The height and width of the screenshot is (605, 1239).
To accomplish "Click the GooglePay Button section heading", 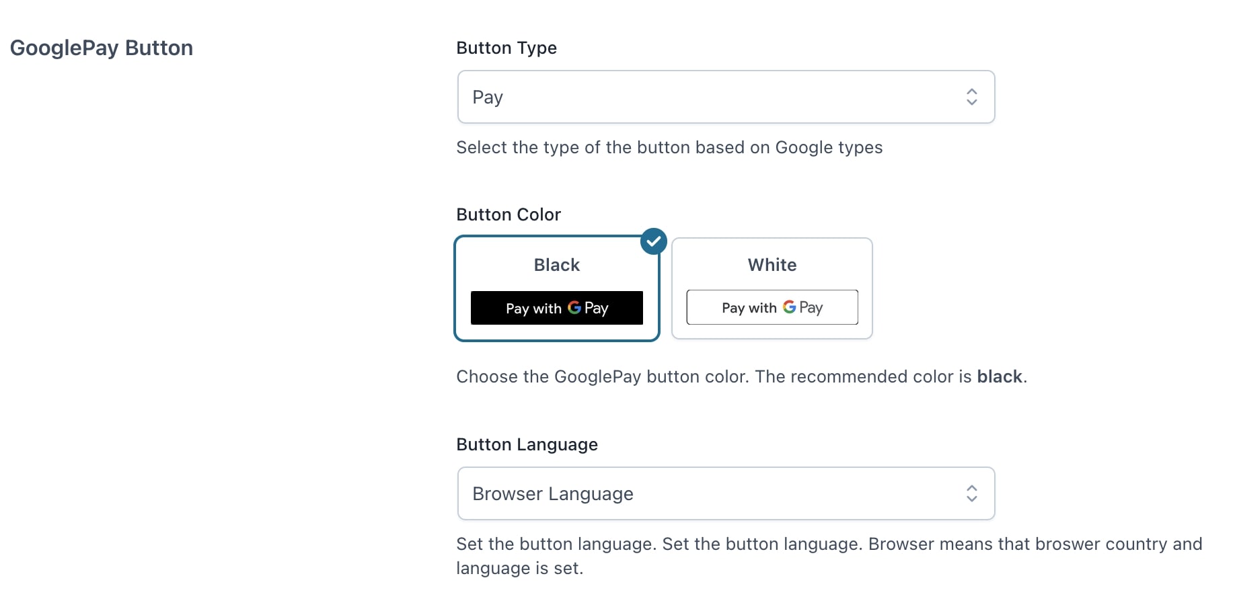I will (x=102, y=48).
